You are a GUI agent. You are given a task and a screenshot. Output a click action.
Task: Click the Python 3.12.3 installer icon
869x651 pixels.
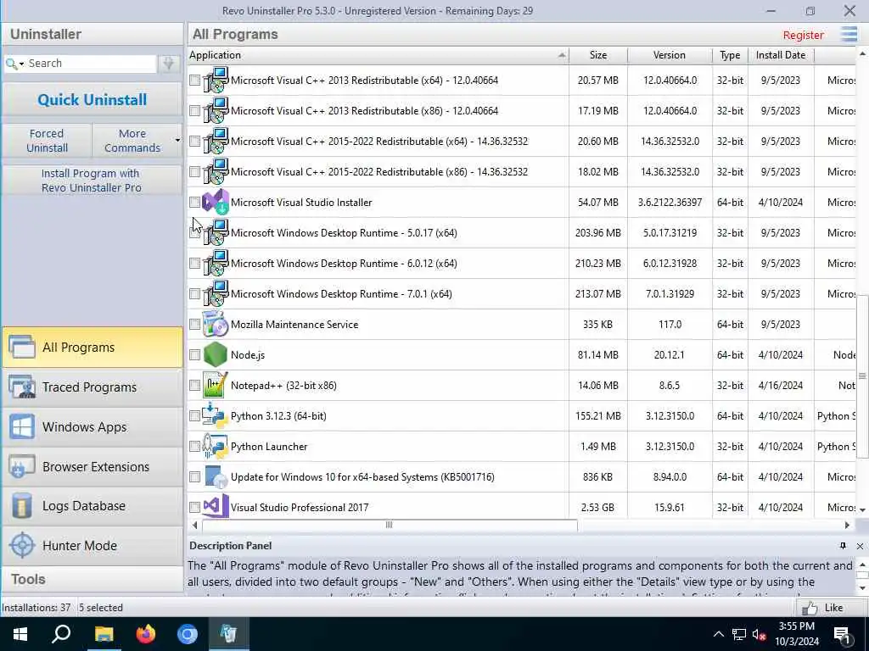pyautogui.click(x=215, y=415)
